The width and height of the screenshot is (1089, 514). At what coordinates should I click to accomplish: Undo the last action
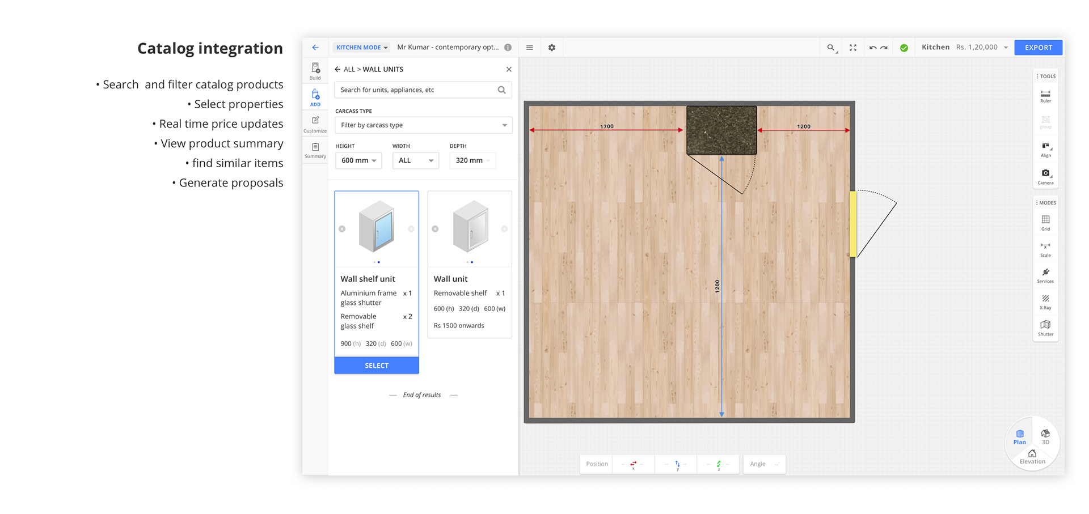tap(873, 48)
